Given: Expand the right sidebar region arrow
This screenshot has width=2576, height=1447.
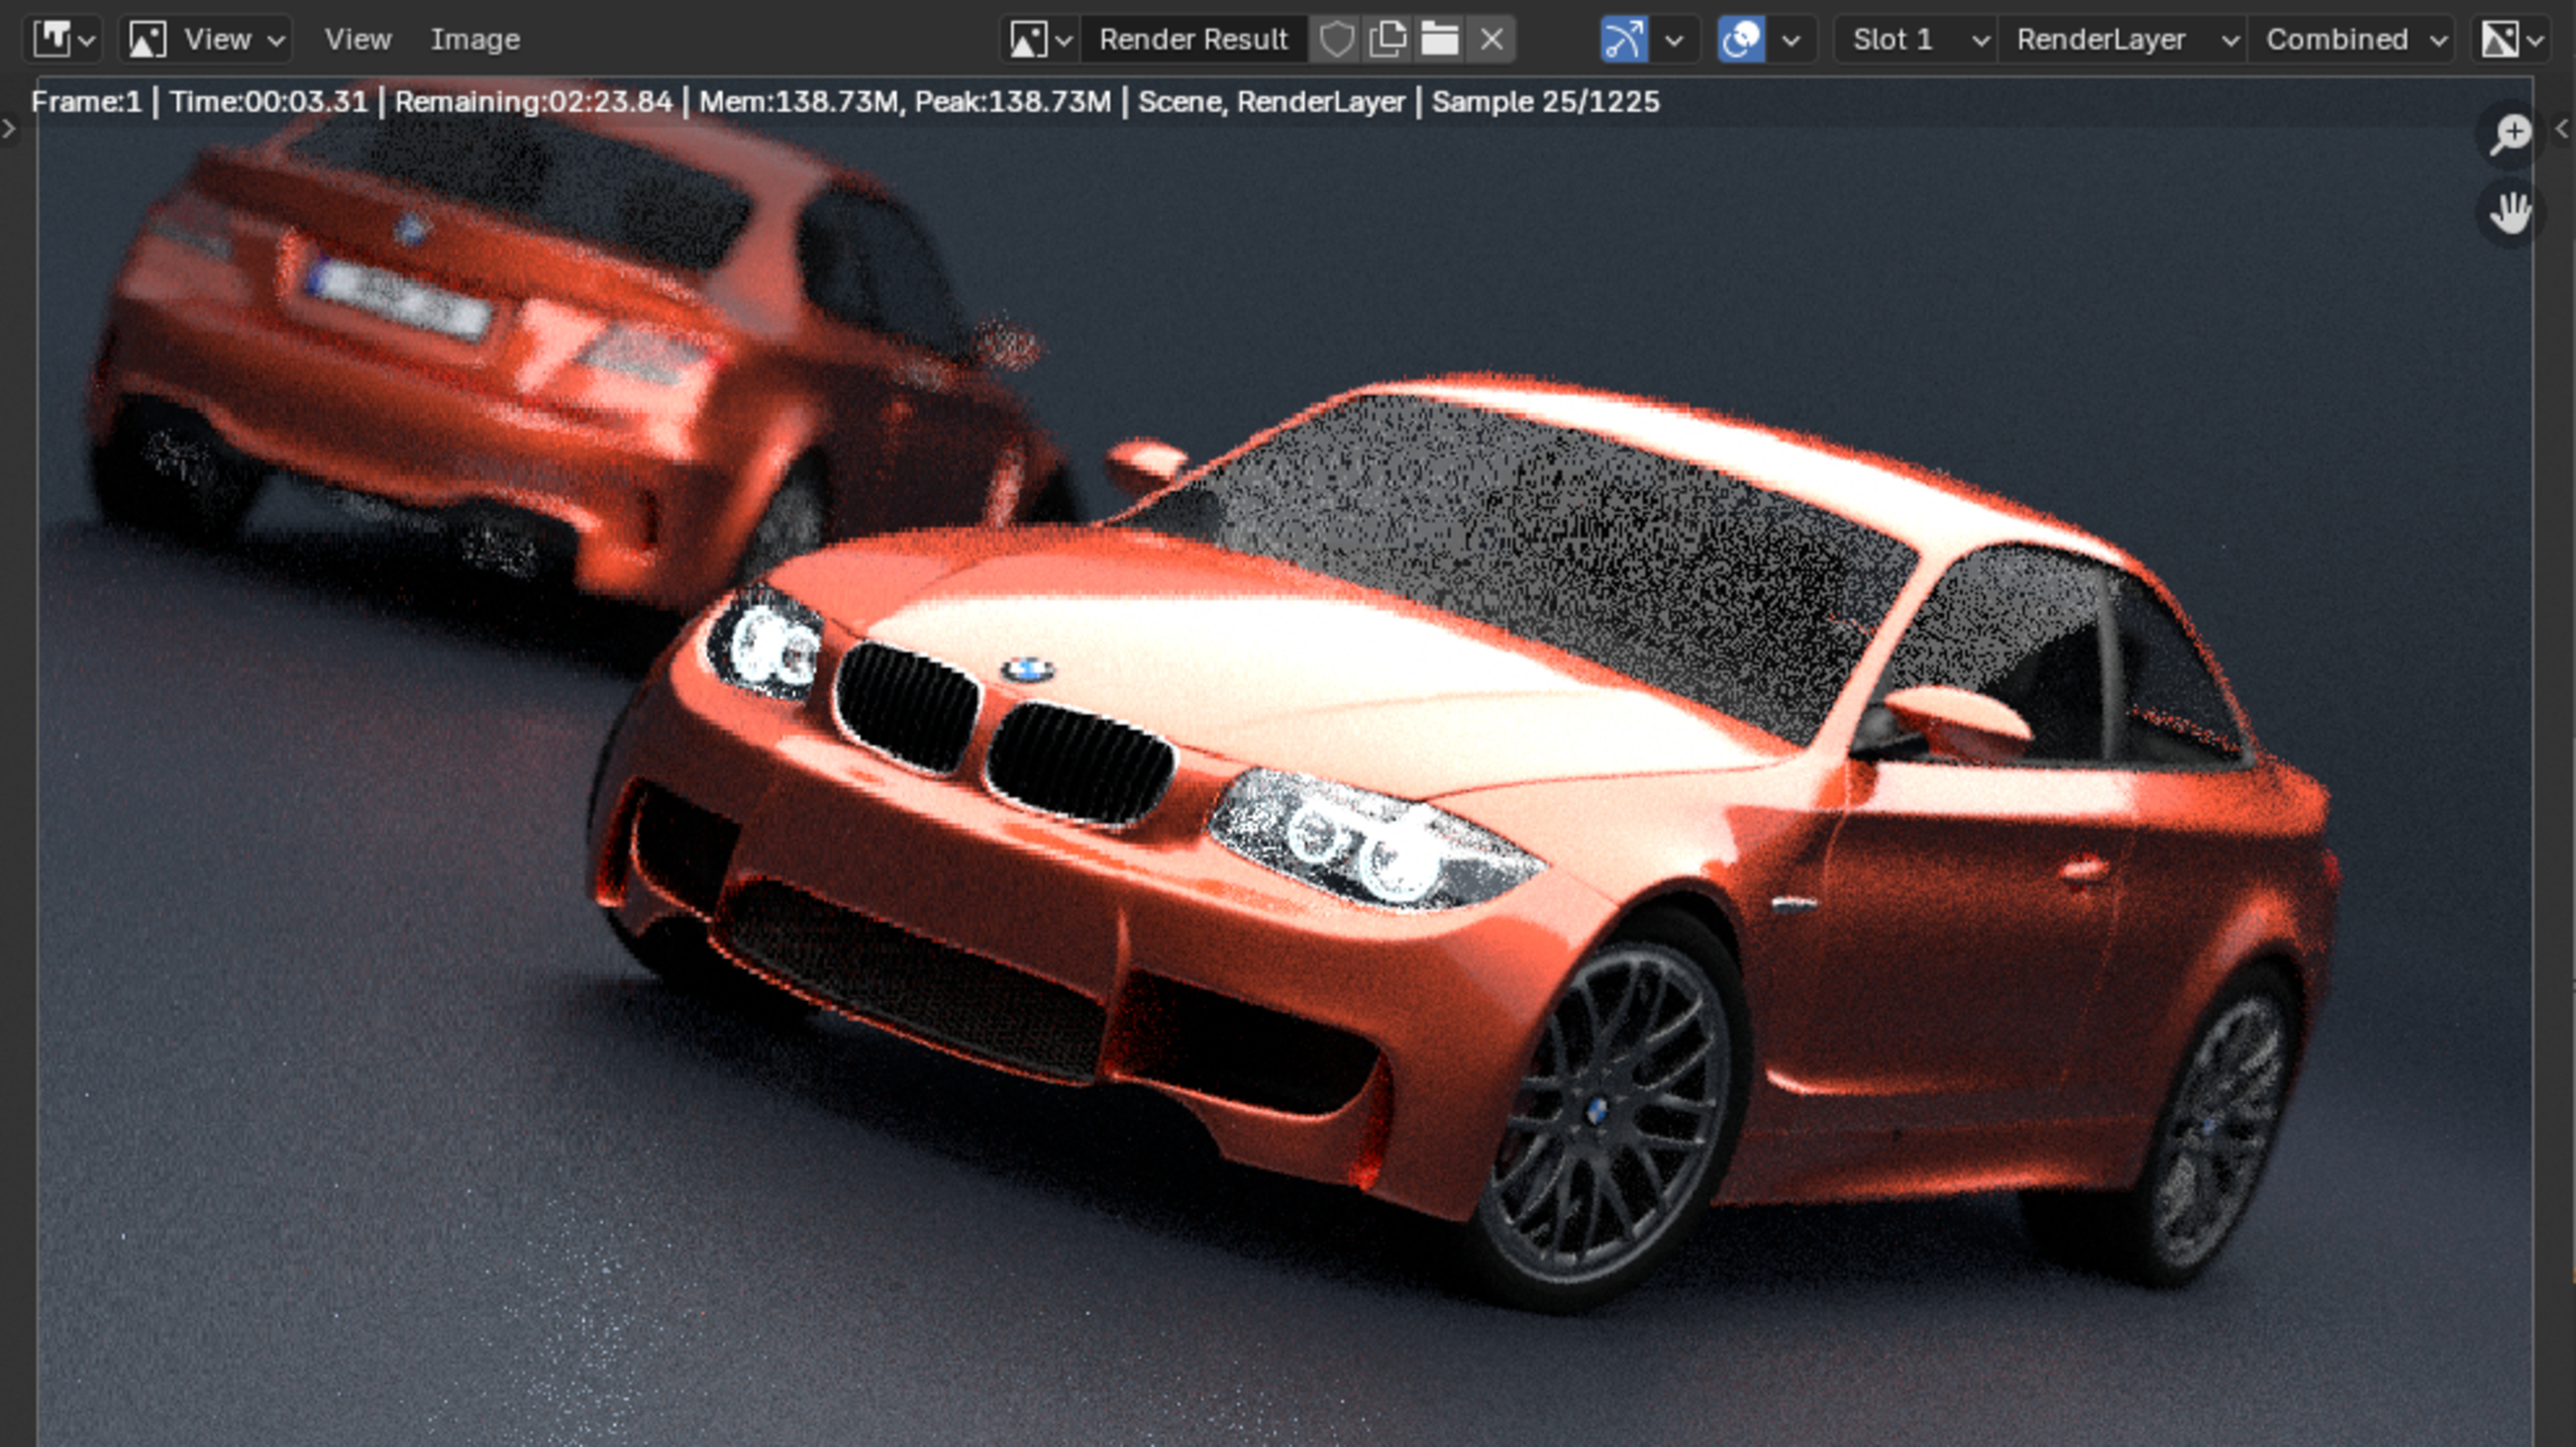Looking at the screenshot, I should click(x=2562, y=128).
